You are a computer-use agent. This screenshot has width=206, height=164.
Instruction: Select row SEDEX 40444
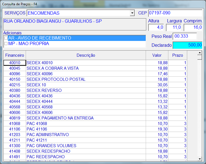[x=95, y=101]
